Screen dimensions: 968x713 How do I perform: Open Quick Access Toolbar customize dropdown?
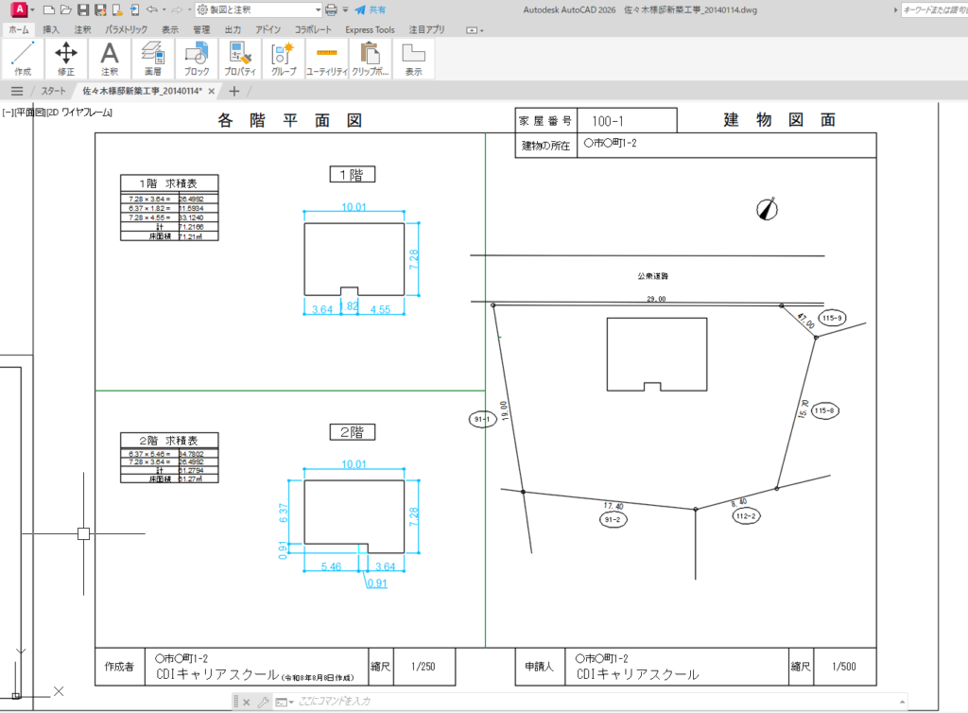(x=345, y=9)
